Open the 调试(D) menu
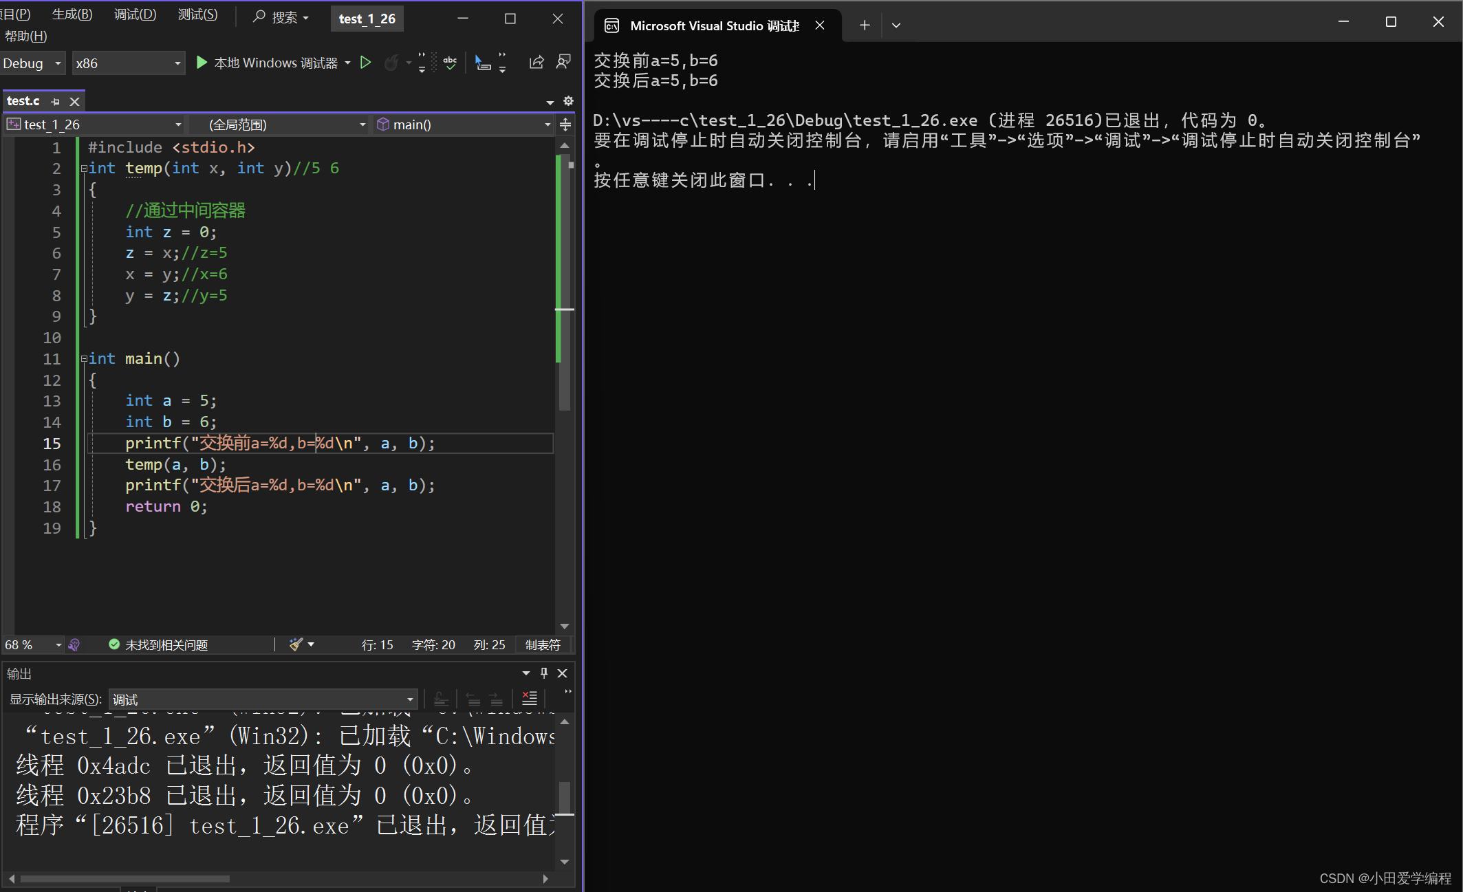The image size is (1463, 892). click(135, 14)
